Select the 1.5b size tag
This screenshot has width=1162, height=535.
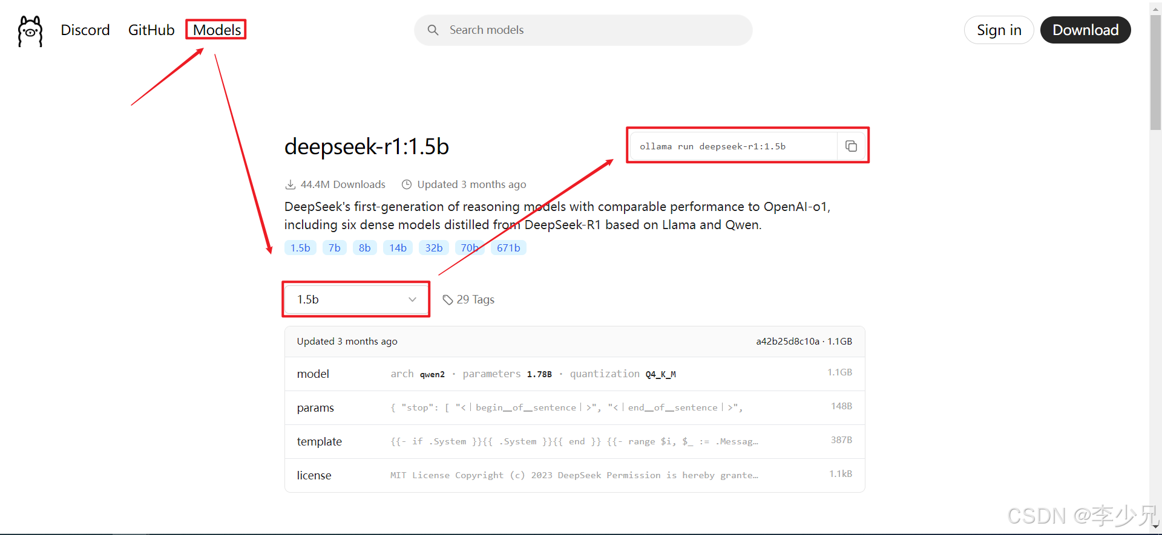click(x=300, y=248)
